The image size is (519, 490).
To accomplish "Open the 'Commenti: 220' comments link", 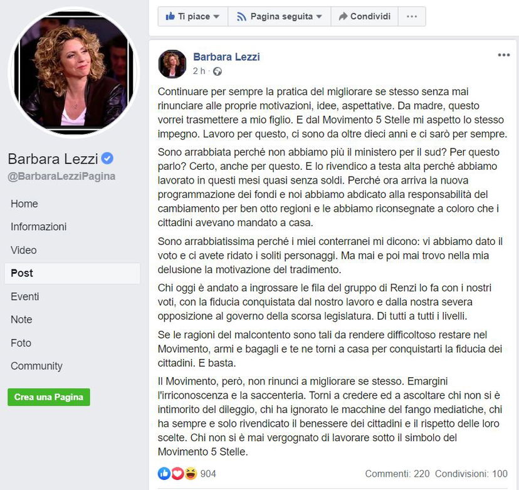I will point(397,474).
